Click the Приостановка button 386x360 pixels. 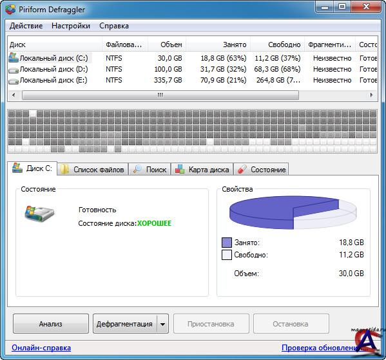pyautogui.click(x=211, y=323)
